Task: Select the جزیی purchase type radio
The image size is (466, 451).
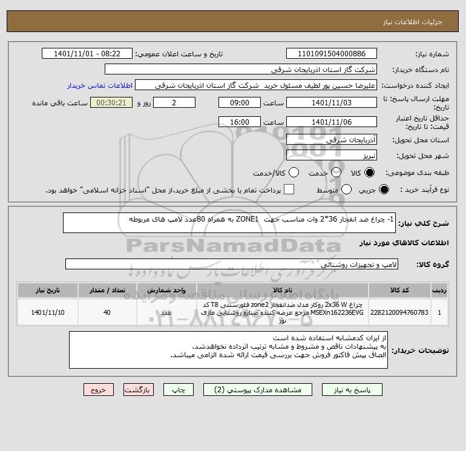Action: [x=384, y=189]
